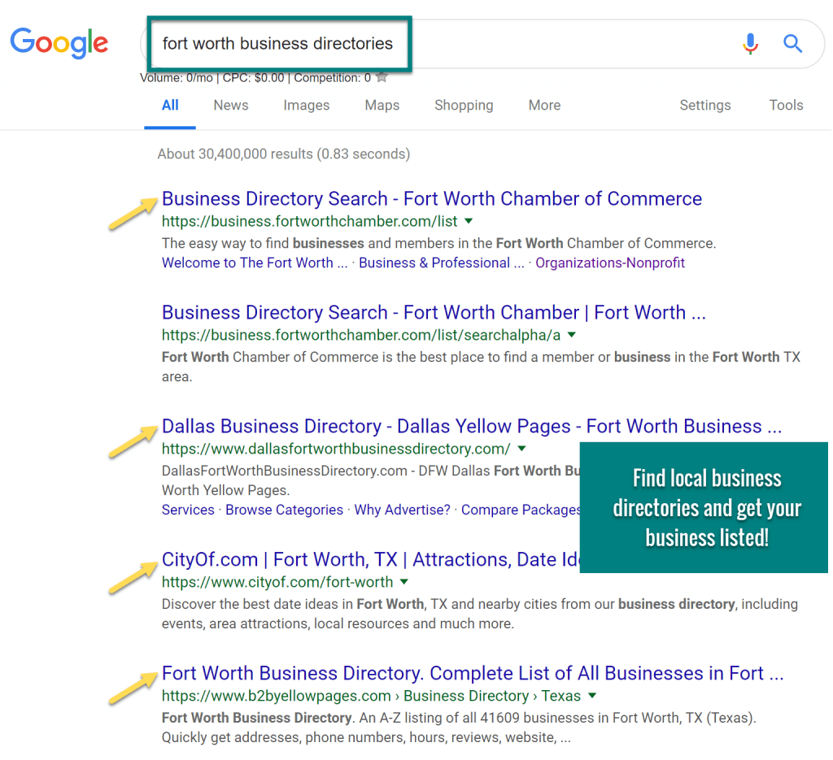Click the Browse Categories sitelink
This screenshot has height=760, width=833.
pyautogui.click(x=284, y=510)
